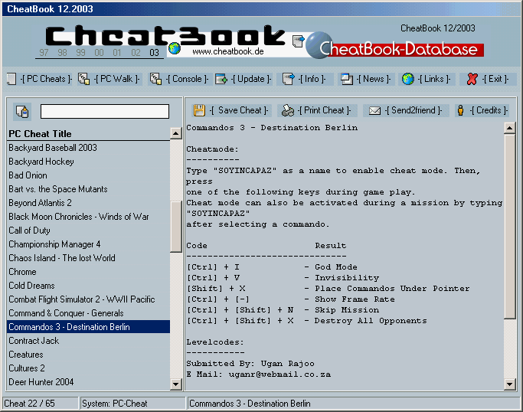Click the Update toolbar icon
This screenshot has width=523, height=412.
click(221, 79)
